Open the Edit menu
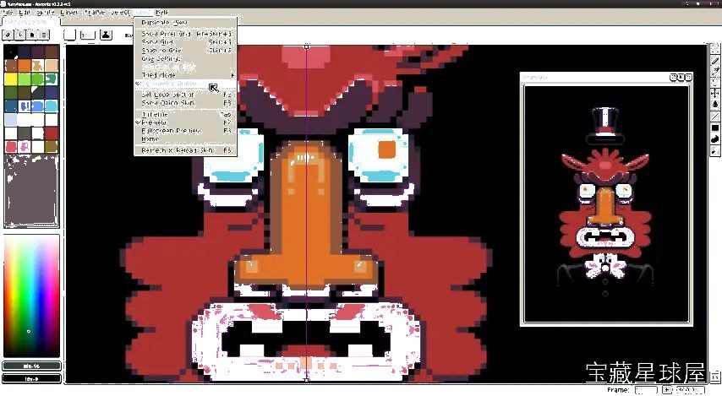The height and width of the screenshot is (396, 722). (24, 13)
